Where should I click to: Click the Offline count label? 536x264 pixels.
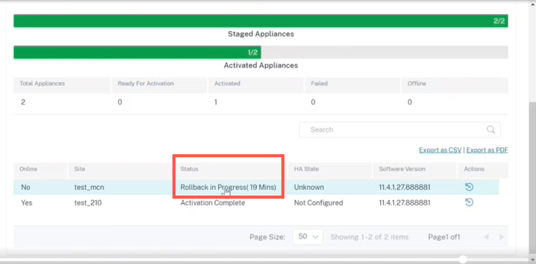tap(417, 83)
